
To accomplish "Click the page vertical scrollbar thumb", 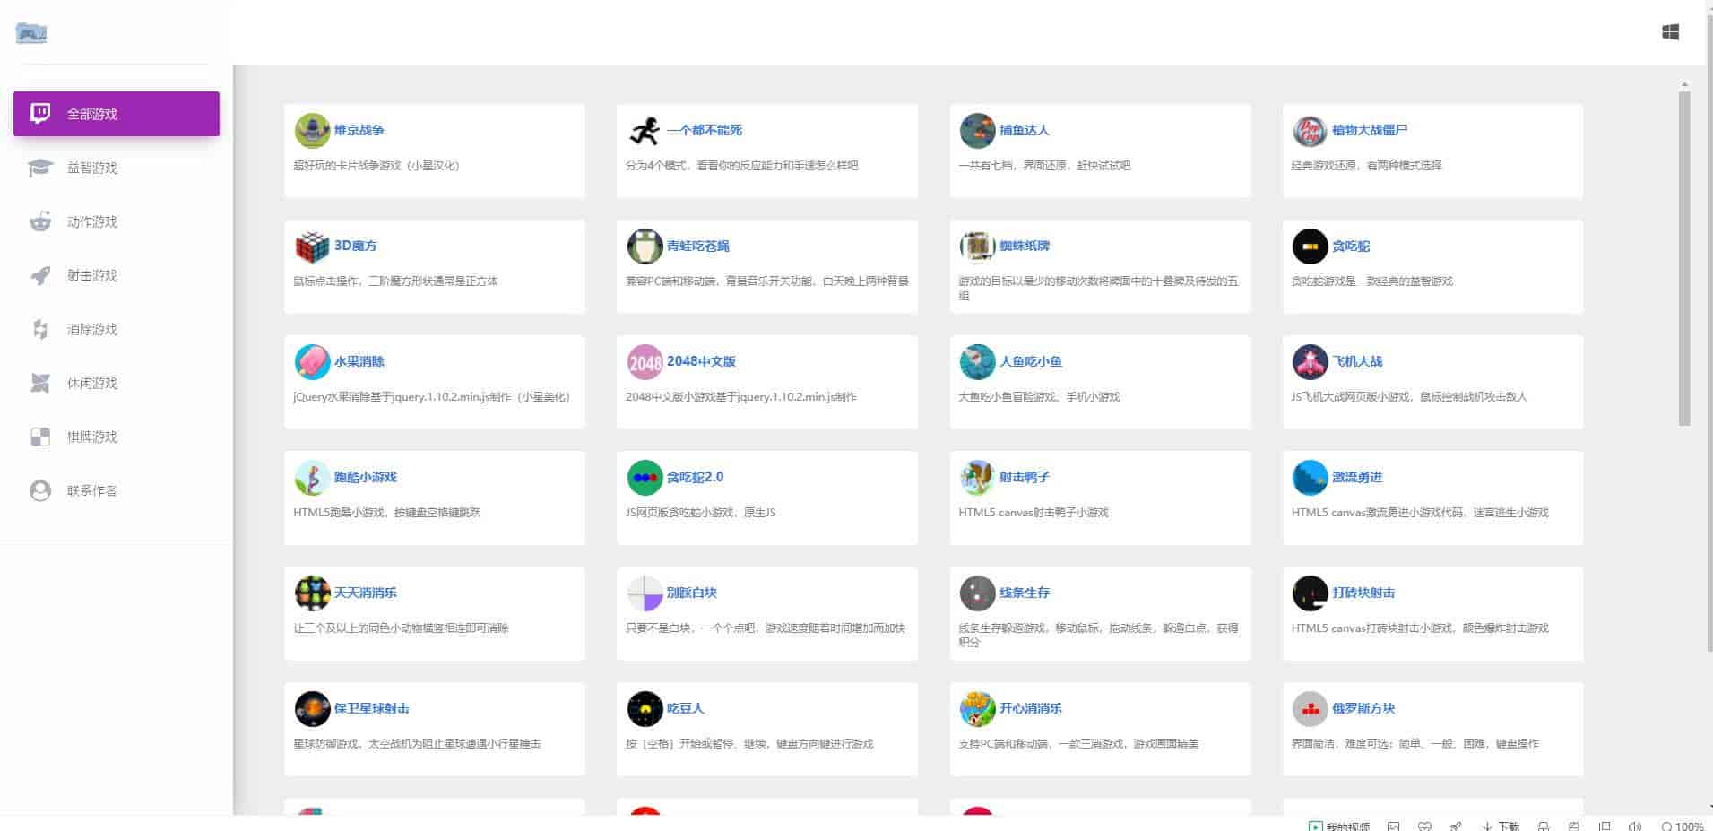I will (1684, 258).
